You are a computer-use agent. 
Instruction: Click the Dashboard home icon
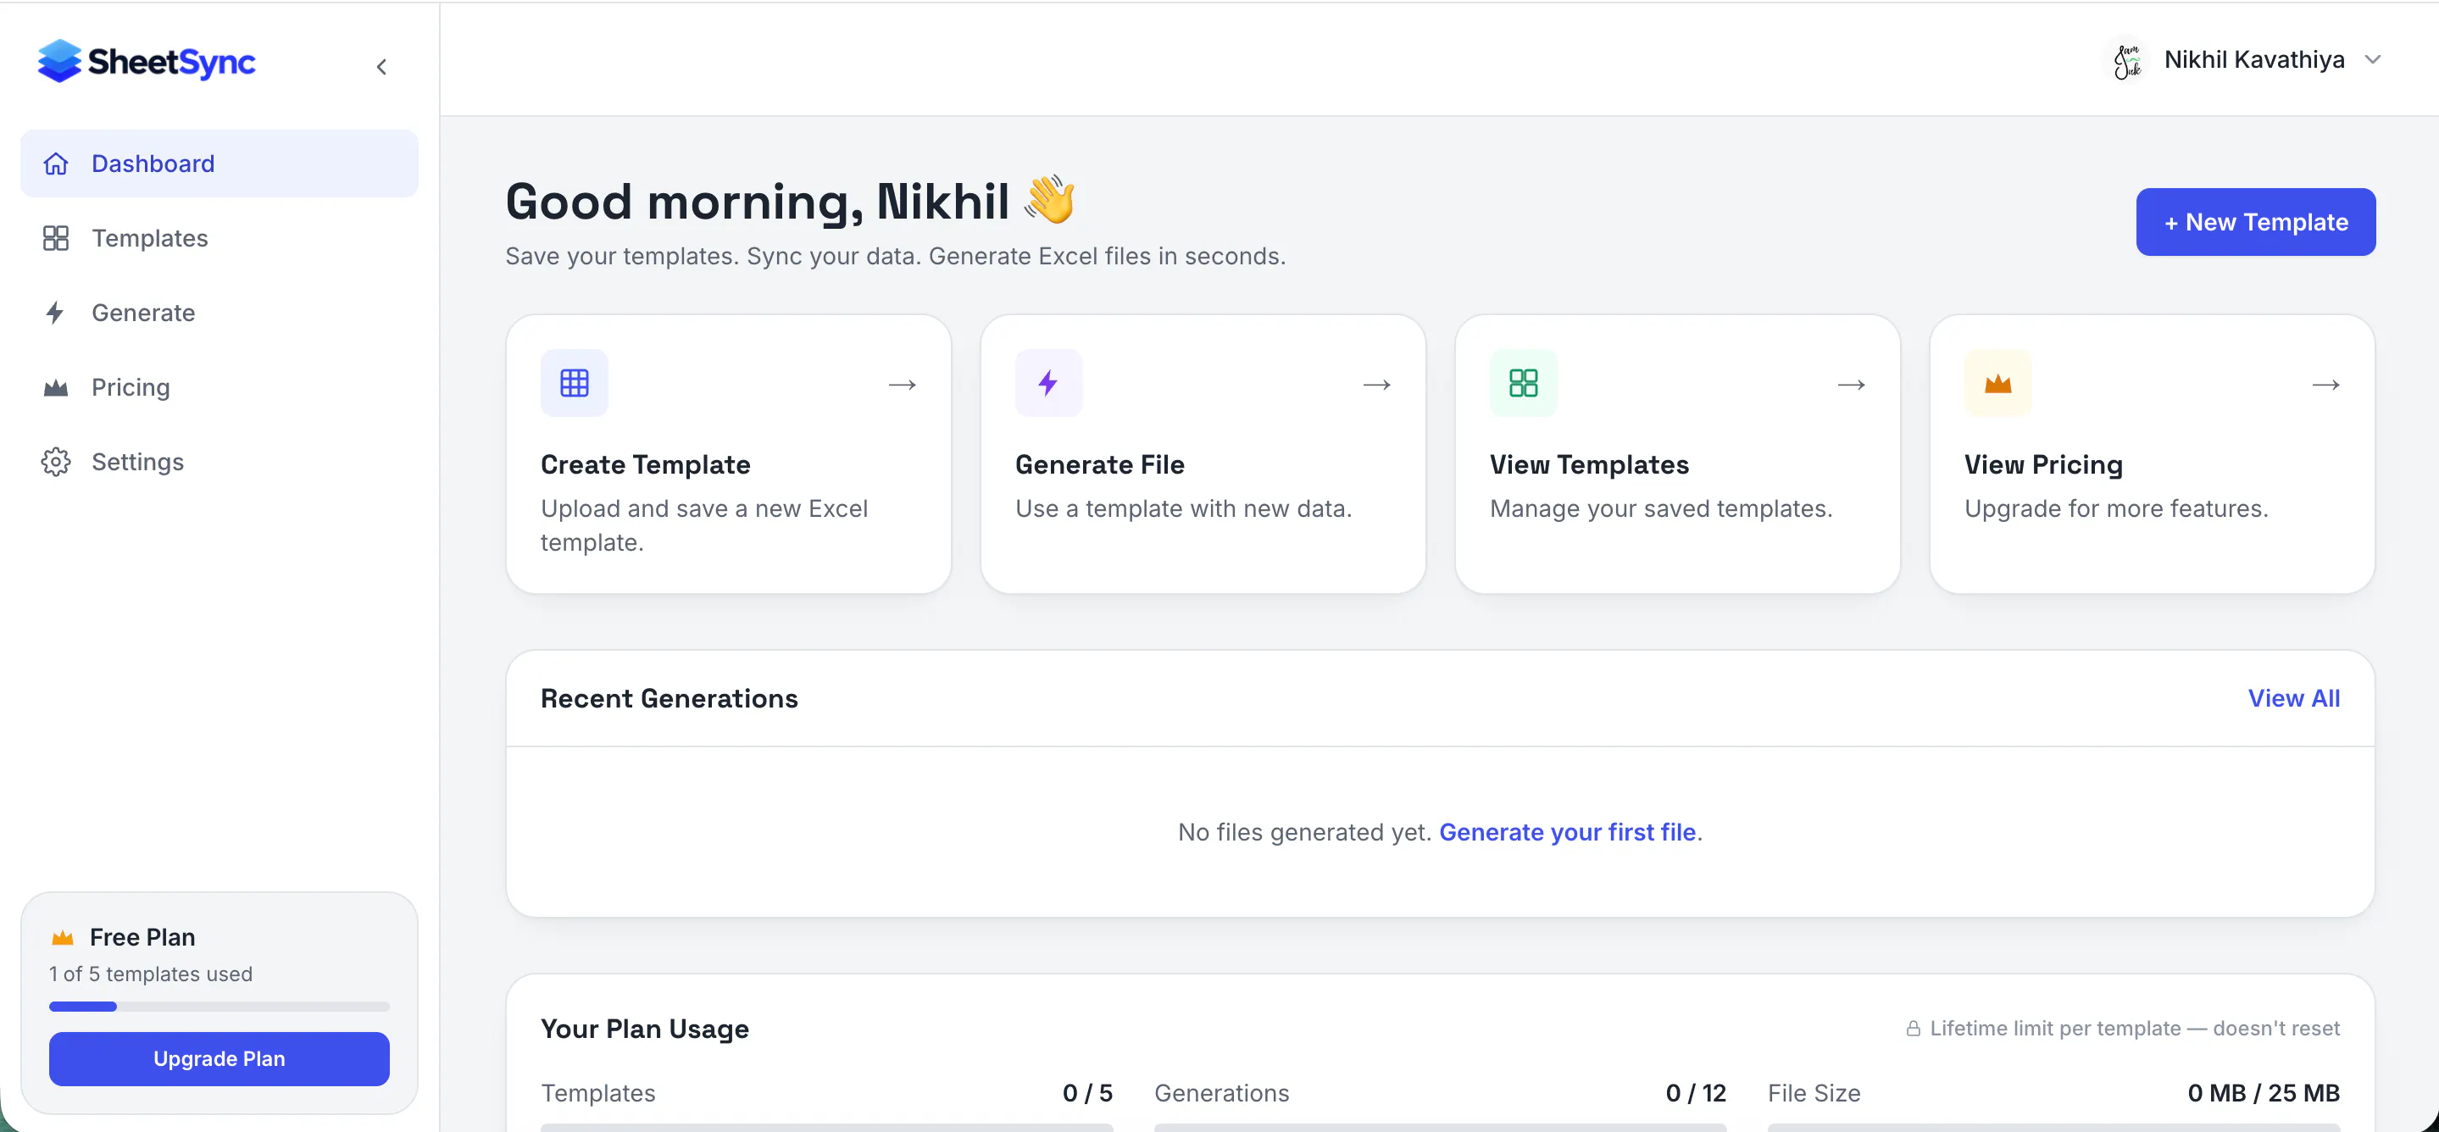point(56,164)
